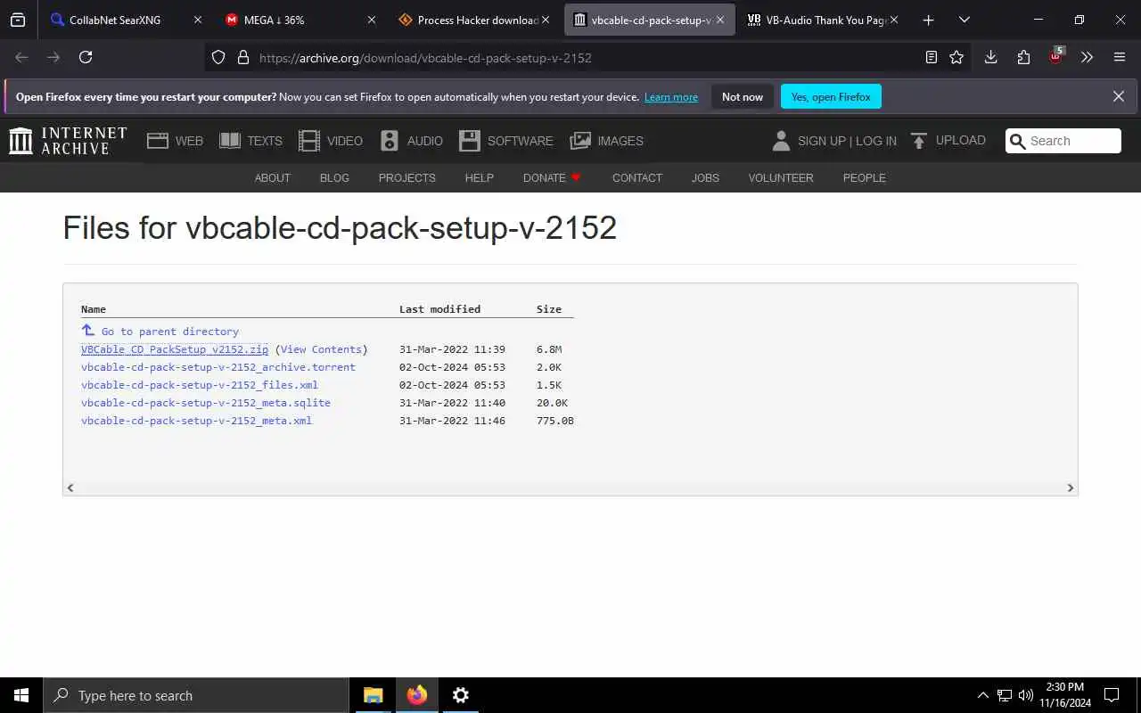This screenshot has width=1141, height=713.
Task: Open tracking protection shield icon
Action: (x=218, y=57)
